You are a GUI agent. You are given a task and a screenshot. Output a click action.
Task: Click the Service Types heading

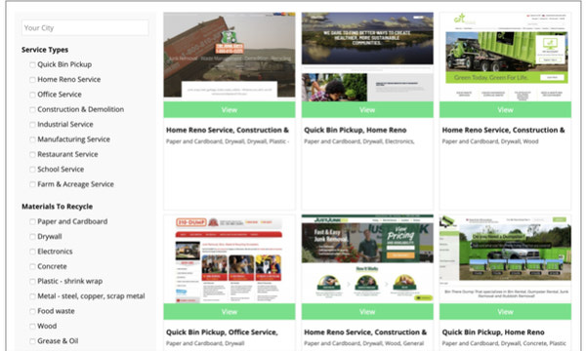click(45, 50)
